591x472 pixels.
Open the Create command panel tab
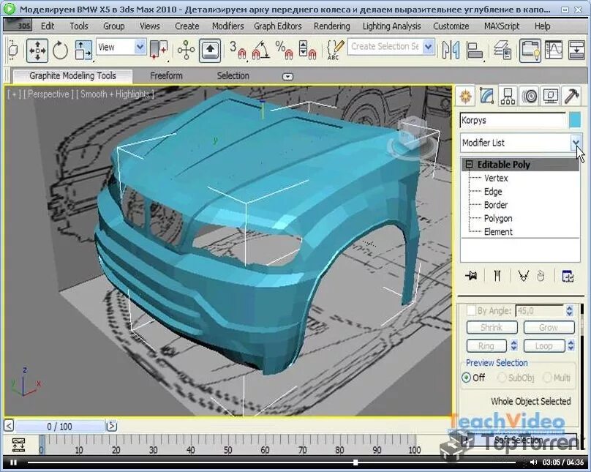(466, 96)
